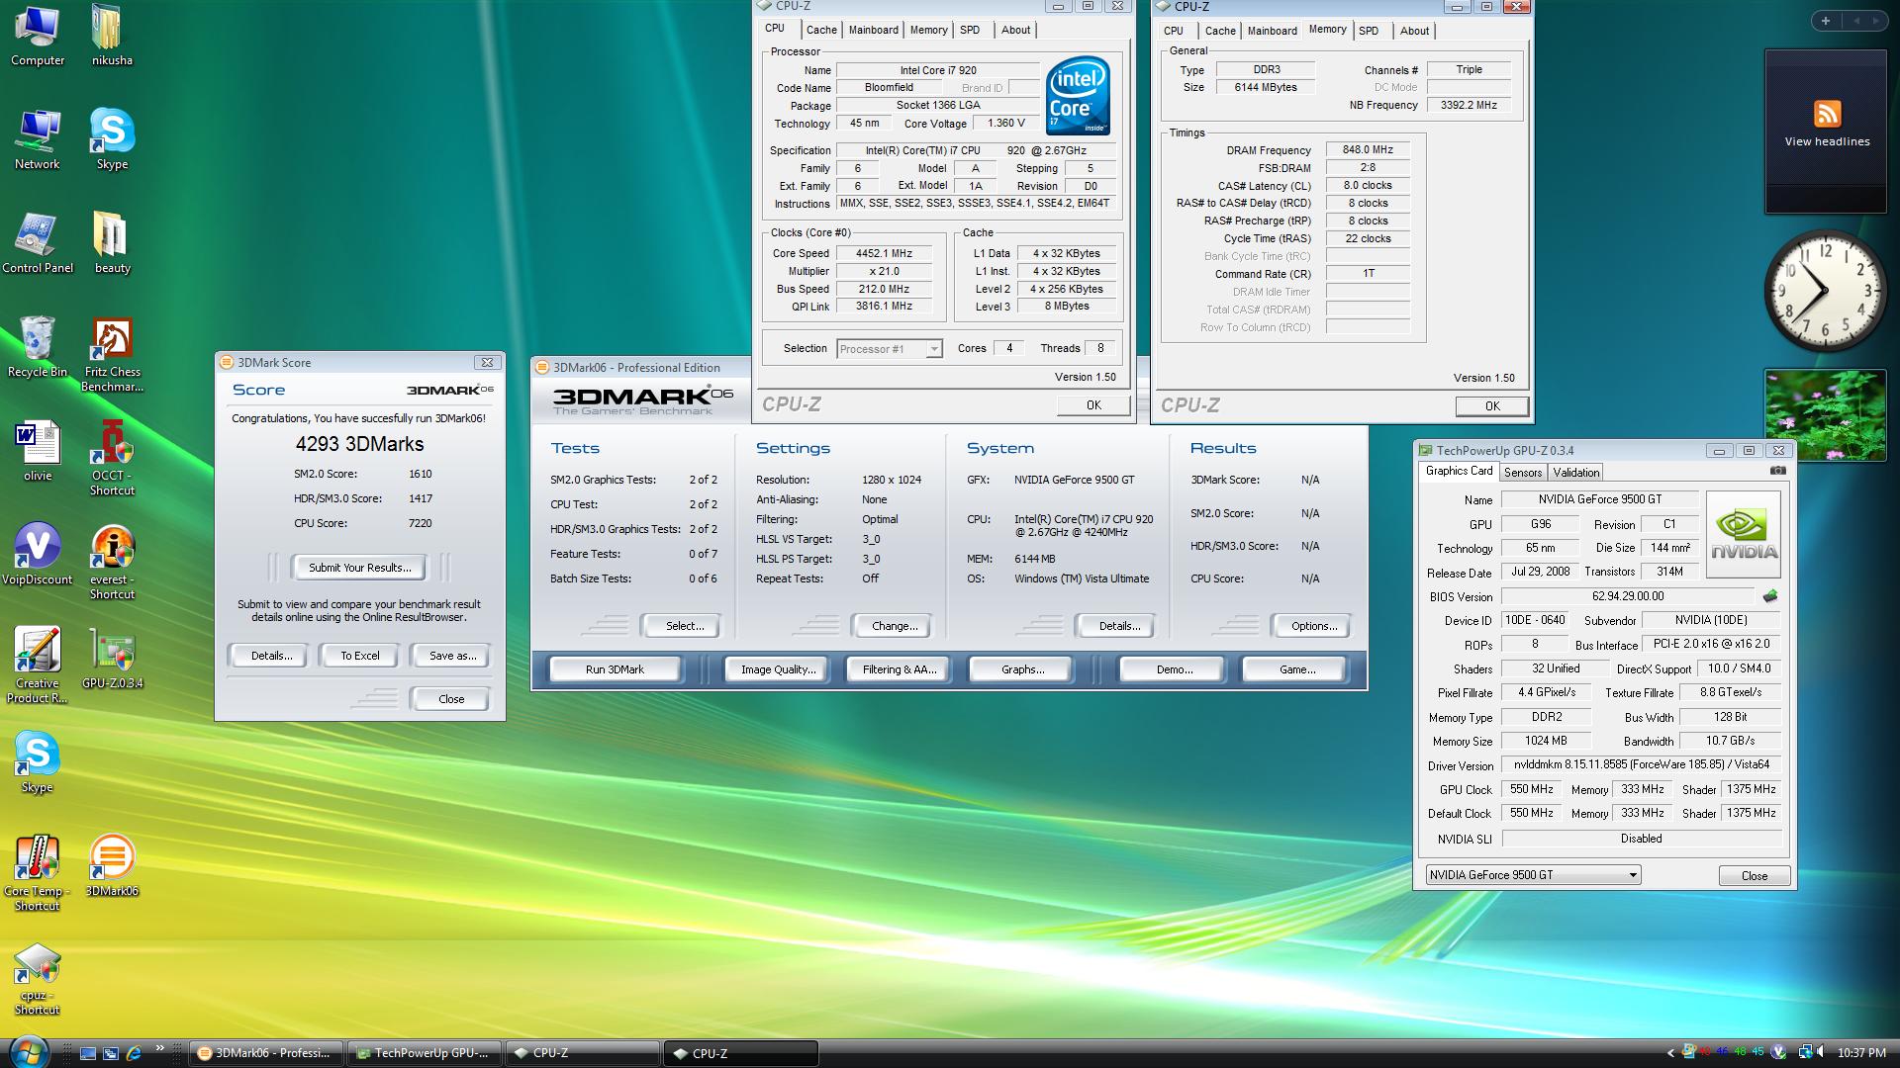Click Details button in 3DMark Score window
This screenshot has height=1068, width=1900.
tap(271, 656)
